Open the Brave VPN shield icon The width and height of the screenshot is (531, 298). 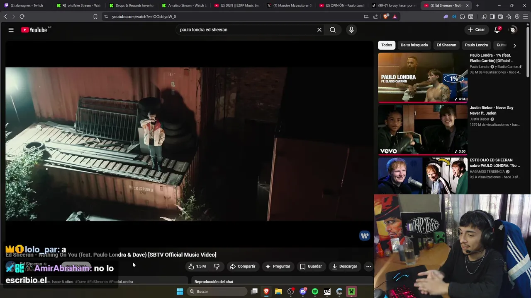click(517, 17)
